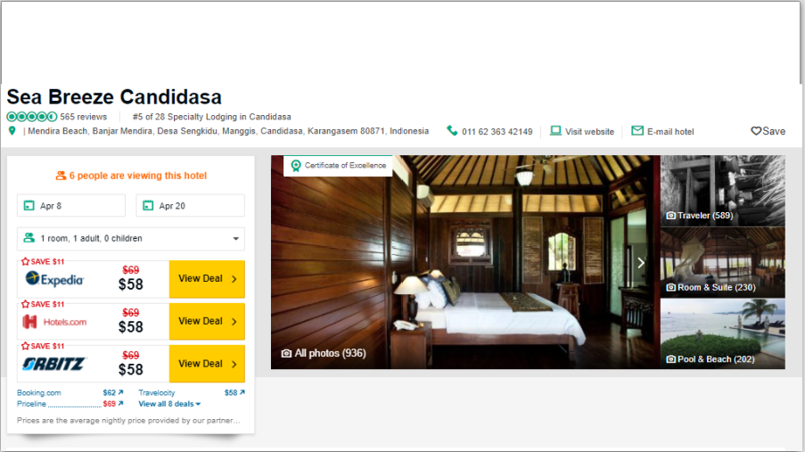Click calendar icon in Apr 8 field
Screen dimensions: 805x452
(x=29, y=205)
